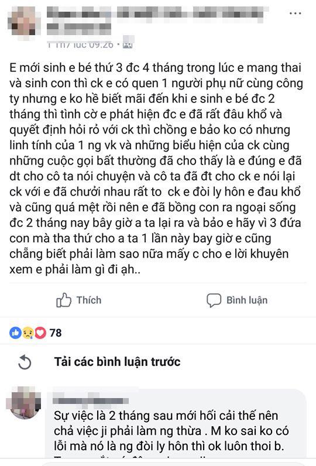Load previous comments via Tải các bình luận trước
The width and height of the screenshot is (316, 466).
point(117,362)
